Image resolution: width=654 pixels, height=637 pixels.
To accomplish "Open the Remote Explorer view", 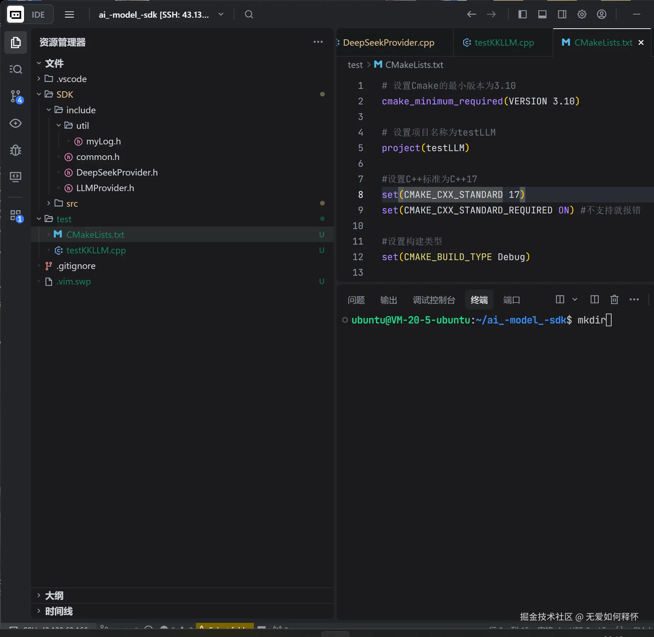I will click(x=16, y=177).
